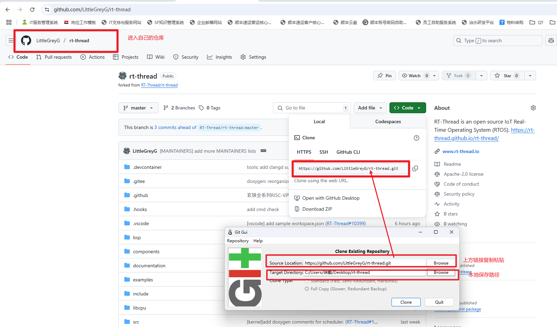557x327 pixels.
Task: Click the Chrome apps grid icon
Action: (x=9, y=22)
